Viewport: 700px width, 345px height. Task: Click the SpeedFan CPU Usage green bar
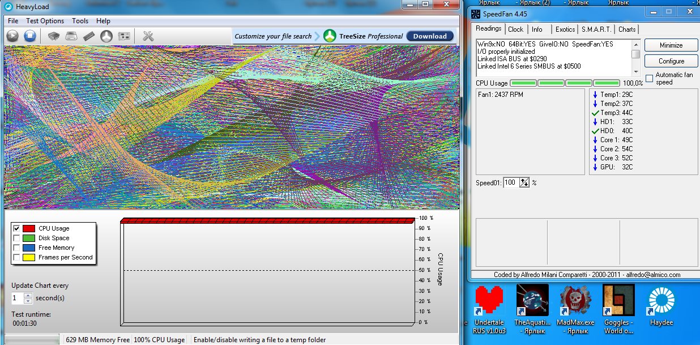(x=565, y=83)
